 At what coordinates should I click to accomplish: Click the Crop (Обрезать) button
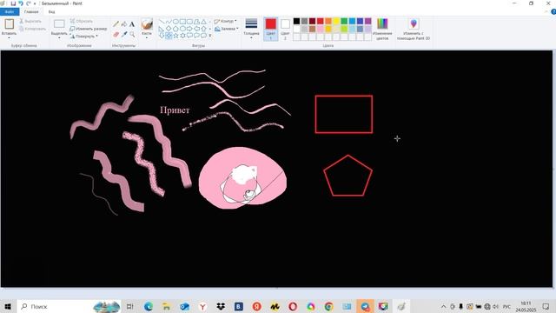[x=82, y=21]
